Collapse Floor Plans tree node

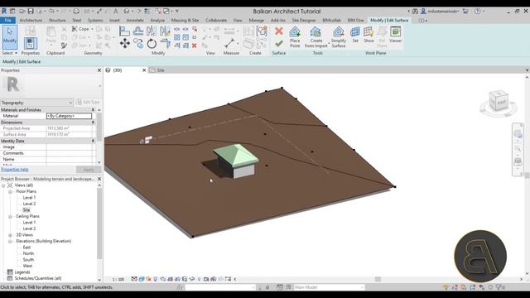[10, 191]
